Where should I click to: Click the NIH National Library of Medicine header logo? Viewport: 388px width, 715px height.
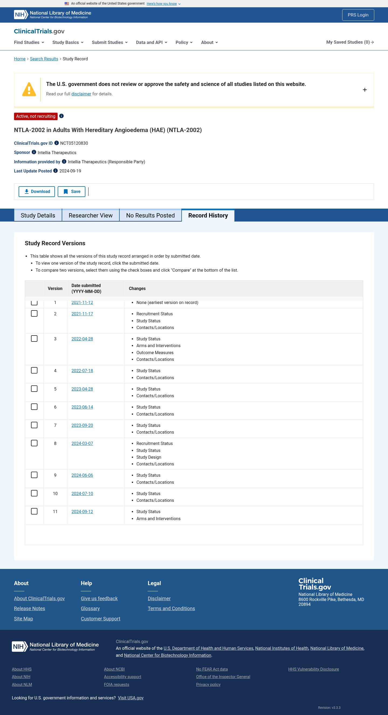[53, 15]
